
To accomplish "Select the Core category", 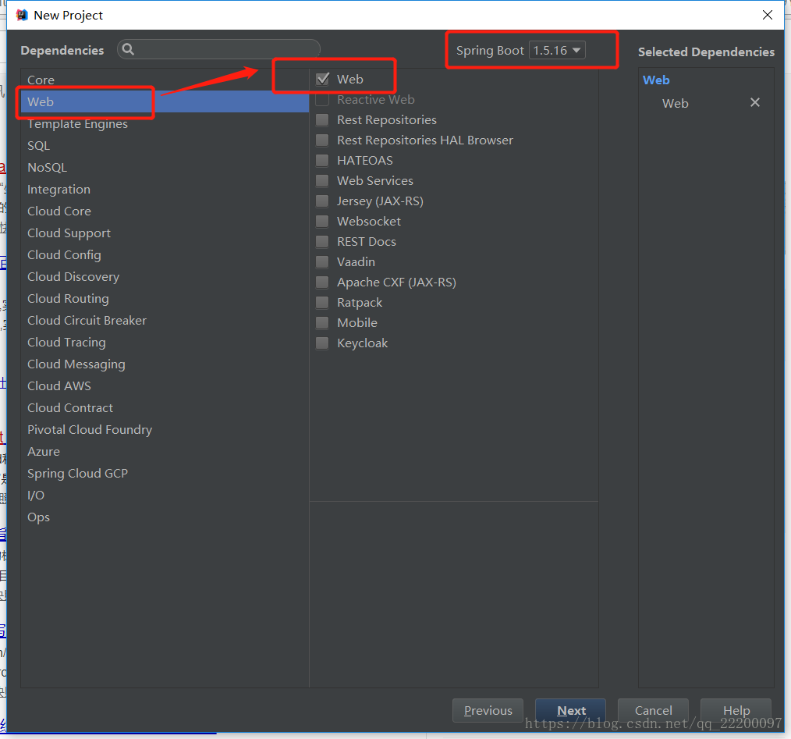I will (x=165, y=80).
